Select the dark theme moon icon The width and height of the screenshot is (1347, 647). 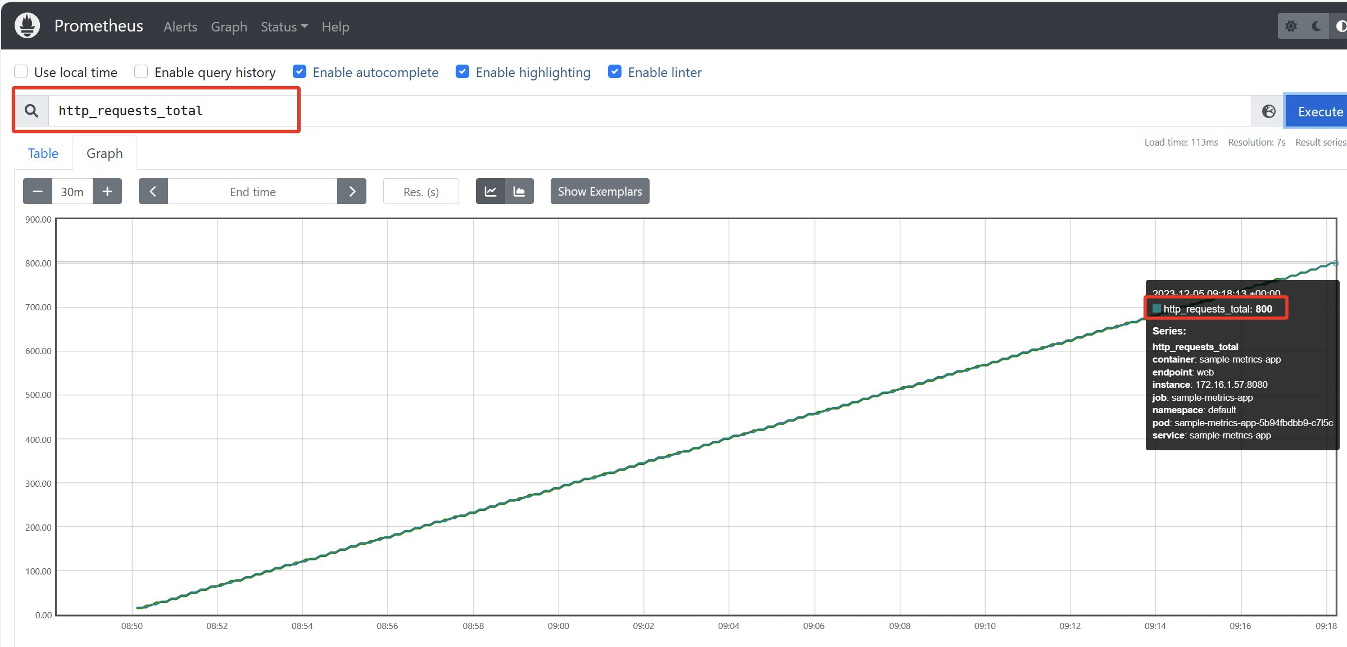[x=1316, y=26]
